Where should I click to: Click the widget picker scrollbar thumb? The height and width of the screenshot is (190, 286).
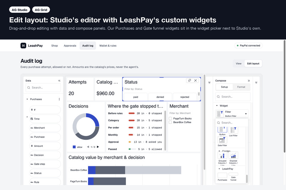click(x=247, y=179)
